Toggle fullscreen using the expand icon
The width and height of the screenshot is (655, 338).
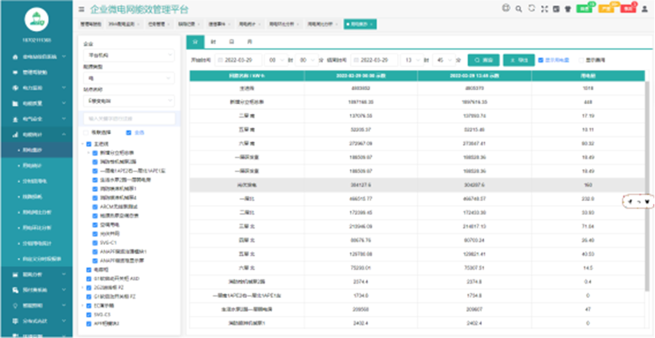544,9
